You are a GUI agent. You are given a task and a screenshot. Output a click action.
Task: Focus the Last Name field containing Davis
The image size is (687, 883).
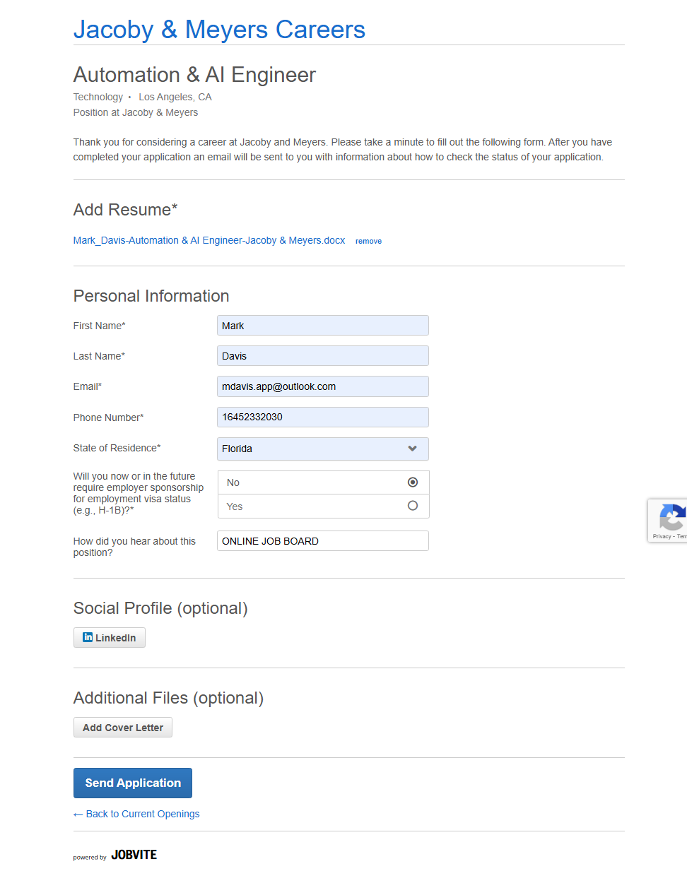[x=322, y=356]
